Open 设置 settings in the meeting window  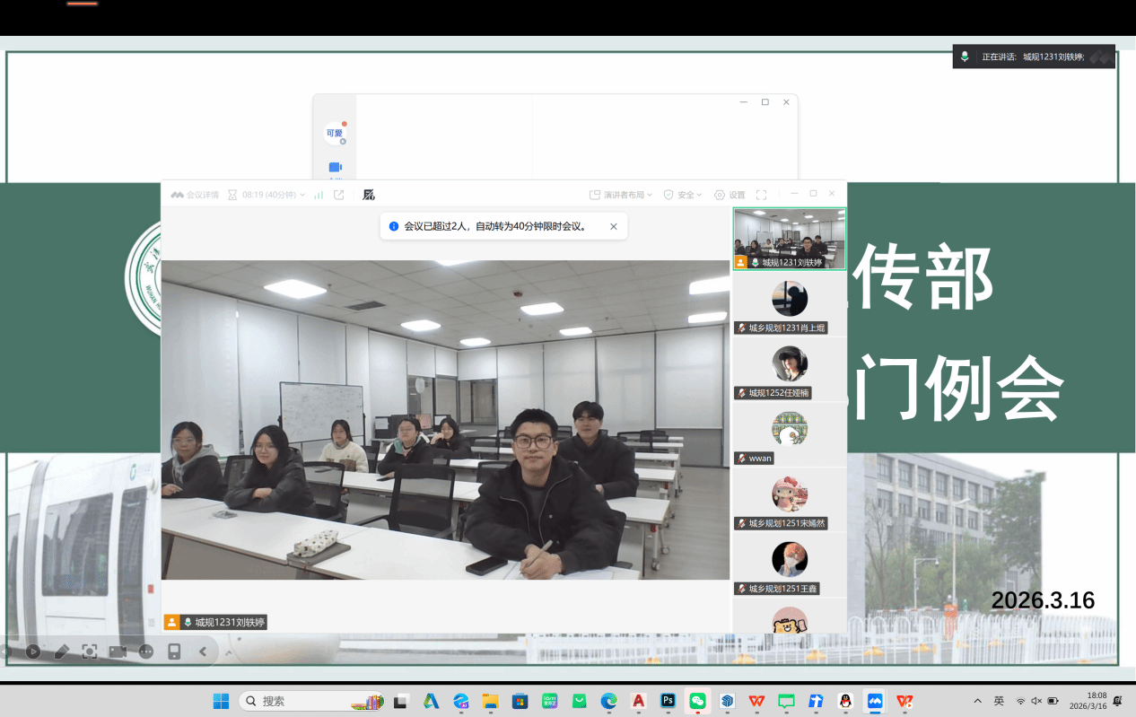click(x=730, y=195)
